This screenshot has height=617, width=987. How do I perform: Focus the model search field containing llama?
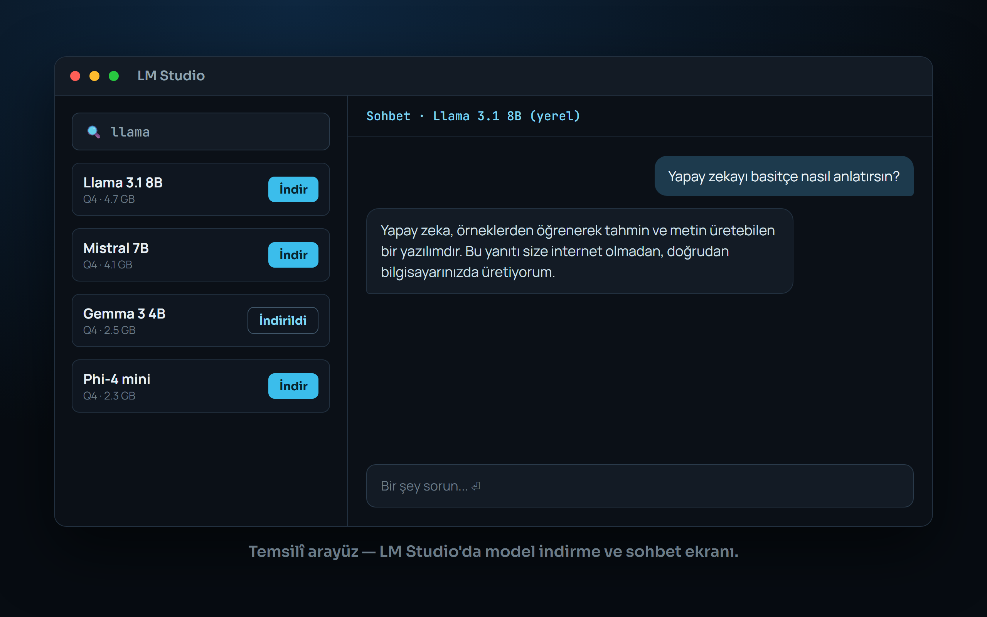tap(200, 131)
